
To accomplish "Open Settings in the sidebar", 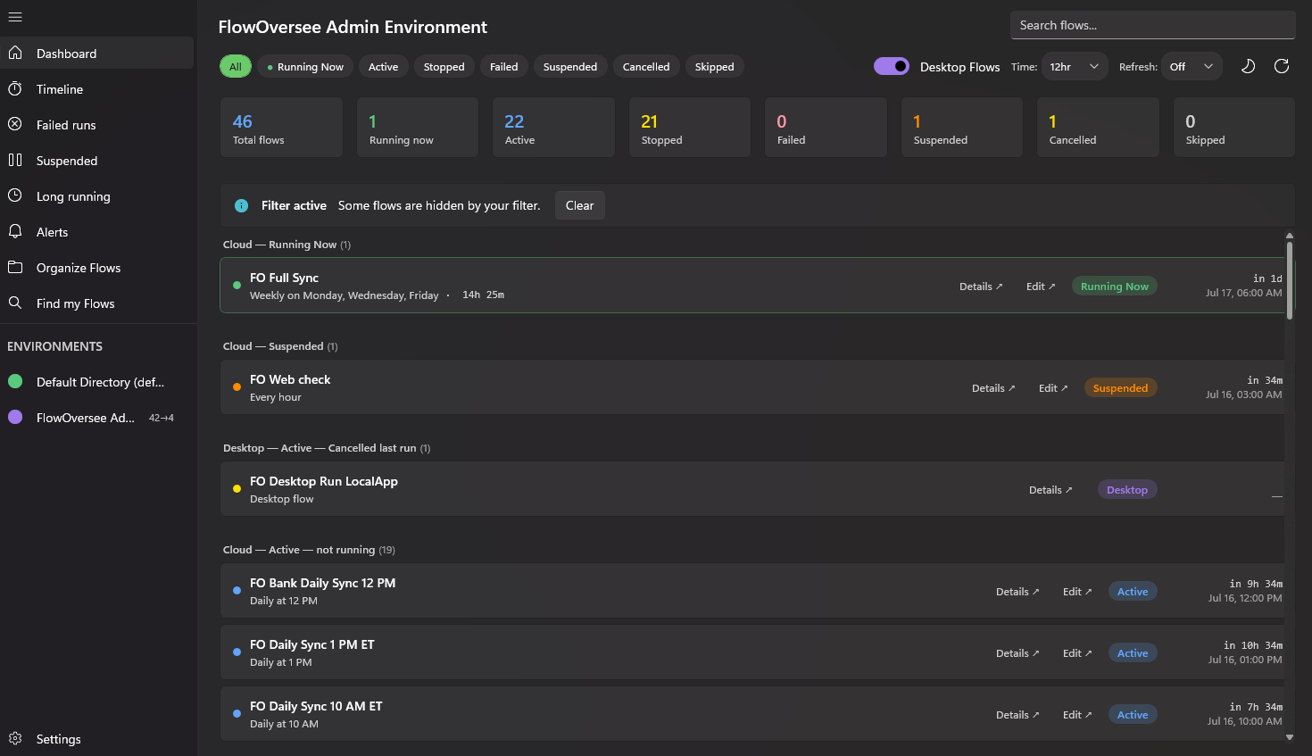I will [x=96, y=739].
